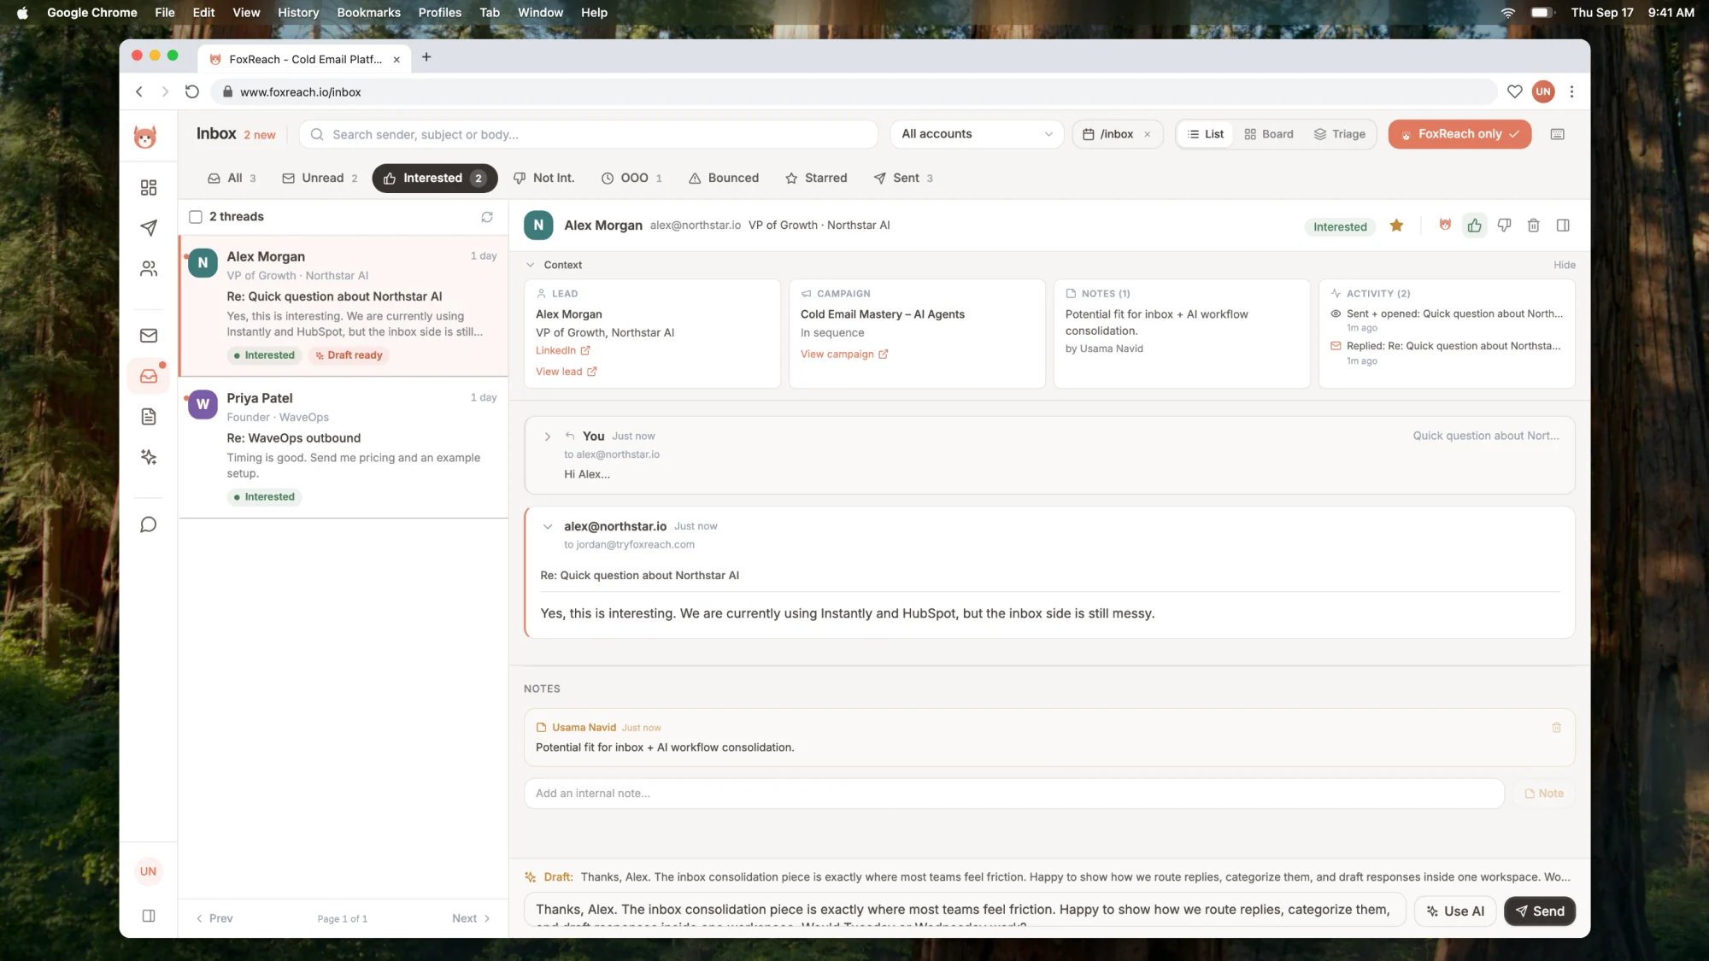Reload the page
The image size is (1709, 961).
(x=192, y=91)
